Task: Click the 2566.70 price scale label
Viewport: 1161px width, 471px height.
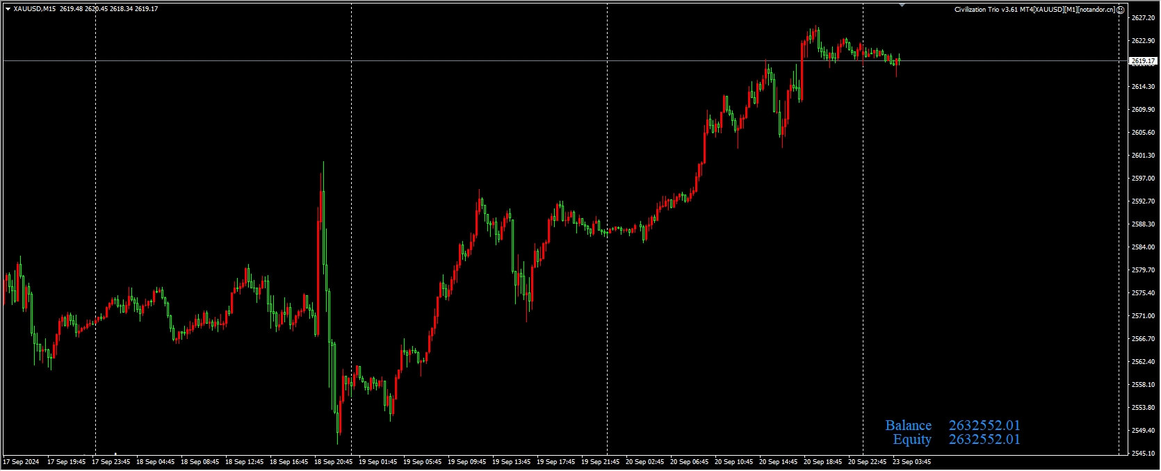Action: pos(1142,339)
